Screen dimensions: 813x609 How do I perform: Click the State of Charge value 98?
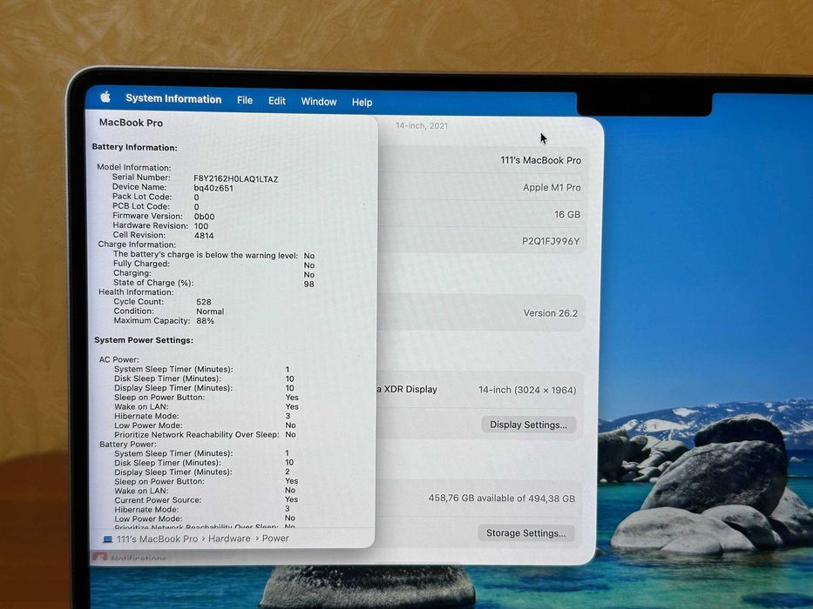309,284
